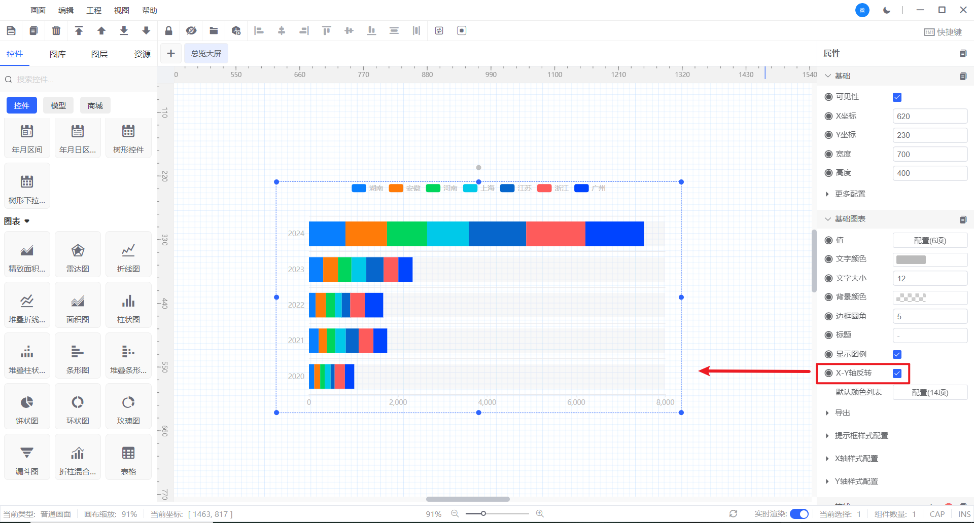Viewport: 974px width, 523px height.
Task: Select the radar chart (雷达图) widget
Action: click(x=78, y=256)
